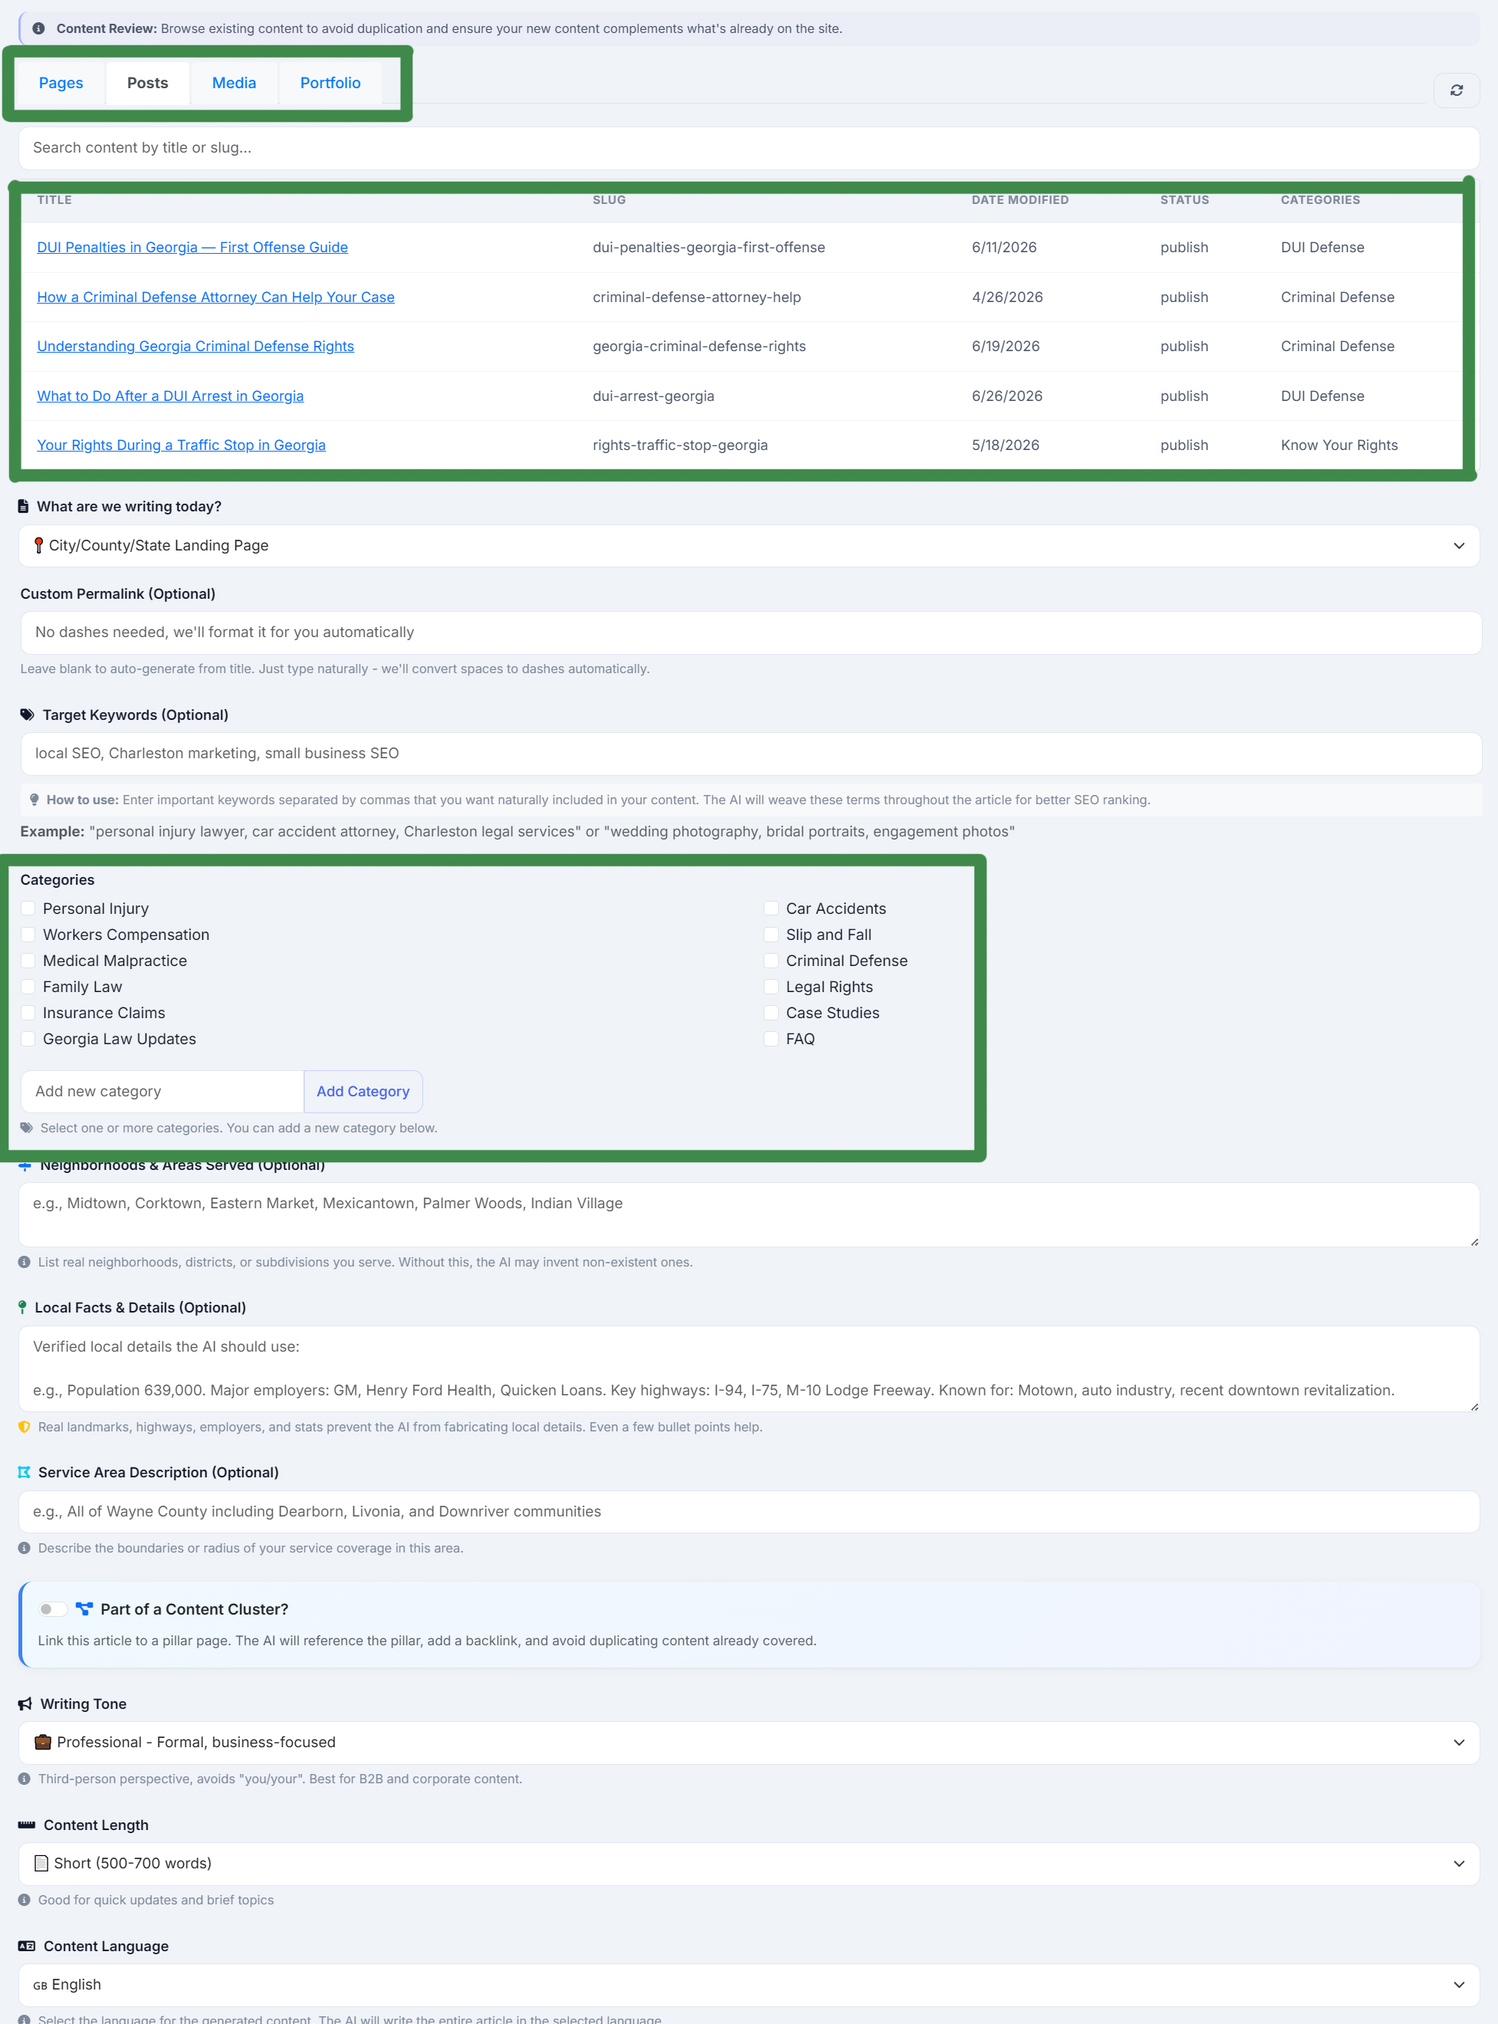Click the Add new category field
1498x2024 pixels.
pos(163,1092)
